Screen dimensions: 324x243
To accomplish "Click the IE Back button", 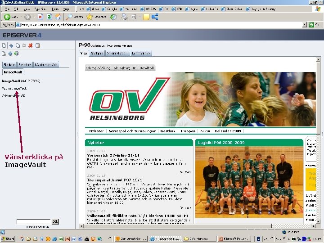I will 11,17.
